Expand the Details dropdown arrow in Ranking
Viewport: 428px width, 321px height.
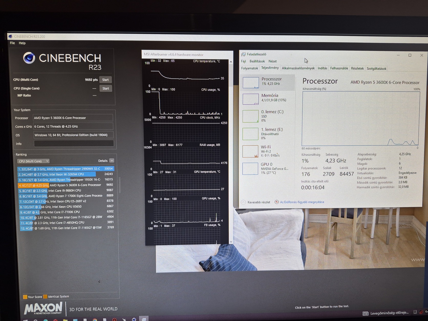tap(112, 160)
